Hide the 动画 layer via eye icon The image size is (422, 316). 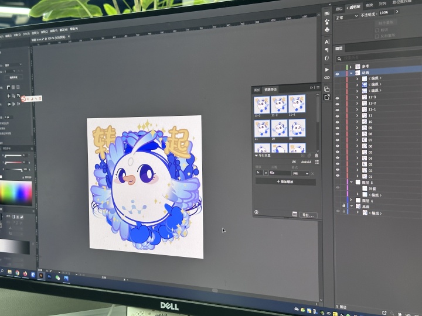337,74
